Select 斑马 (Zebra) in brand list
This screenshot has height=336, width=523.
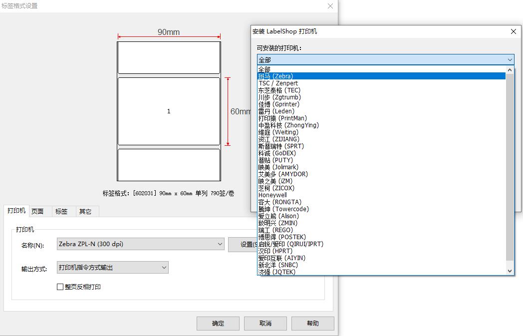(x=276, y=76)
